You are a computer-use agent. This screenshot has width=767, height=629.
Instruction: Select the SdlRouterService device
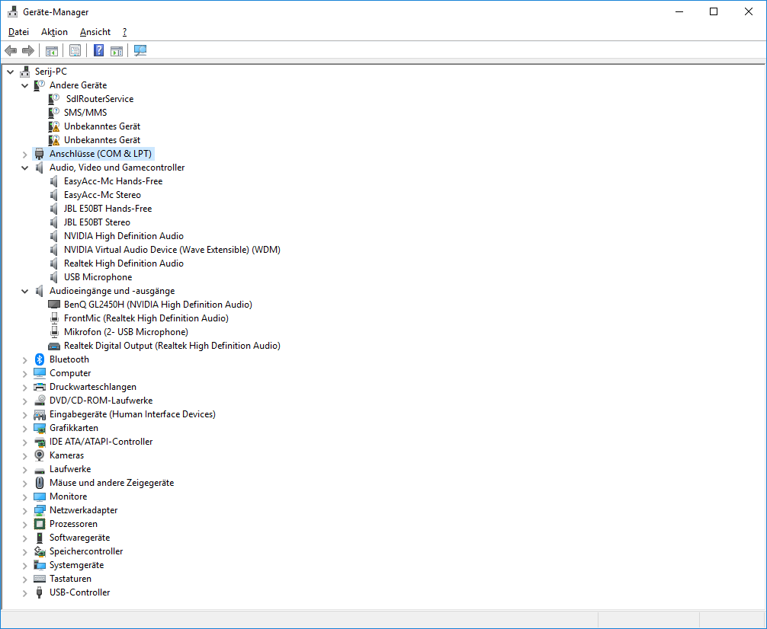[x=100, y=99]
